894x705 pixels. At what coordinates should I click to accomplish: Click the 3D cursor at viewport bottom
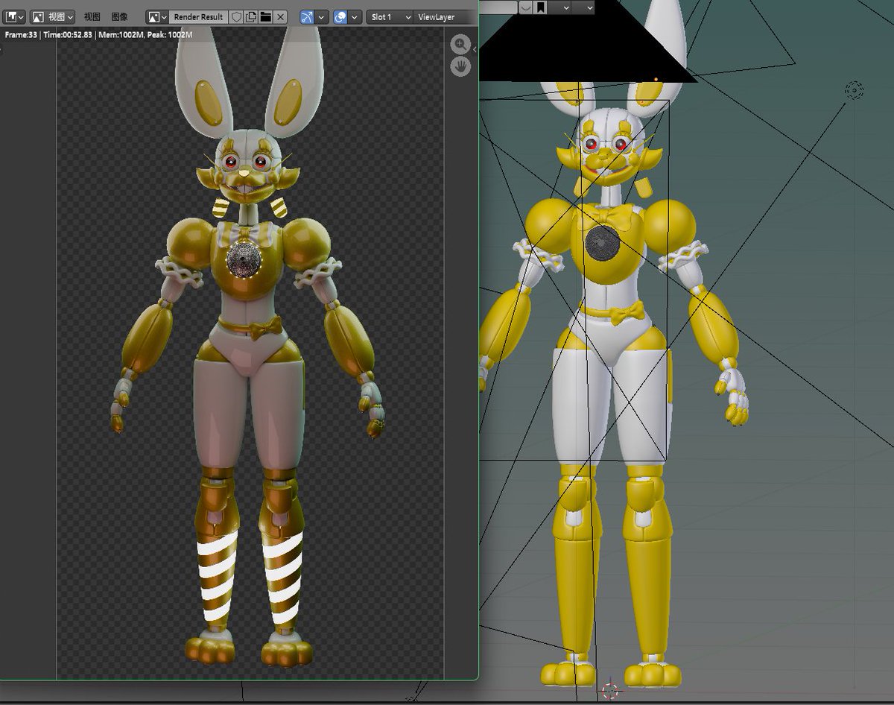pyautogui.click(x=610, y=690)
